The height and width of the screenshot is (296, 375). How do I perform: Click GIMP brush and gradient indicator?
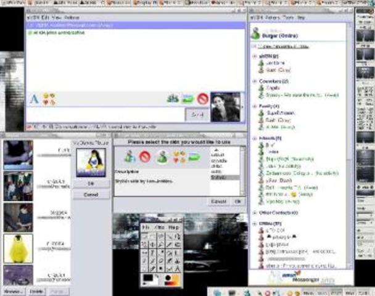click(x=171, y=280)
